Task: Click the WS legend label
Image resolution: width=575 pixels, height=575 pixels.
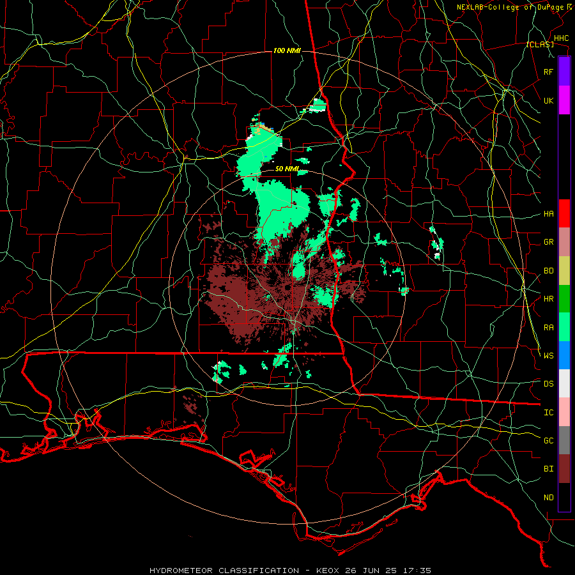Action: pos(548,356)
